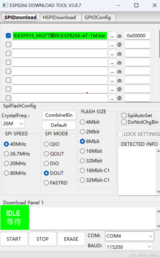Choose DIO SPI mode

[x=51, y=163]
